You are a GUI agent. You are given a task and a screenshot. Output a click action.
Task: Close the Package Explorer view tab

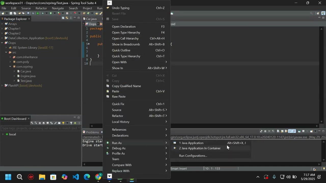point(29,19)
